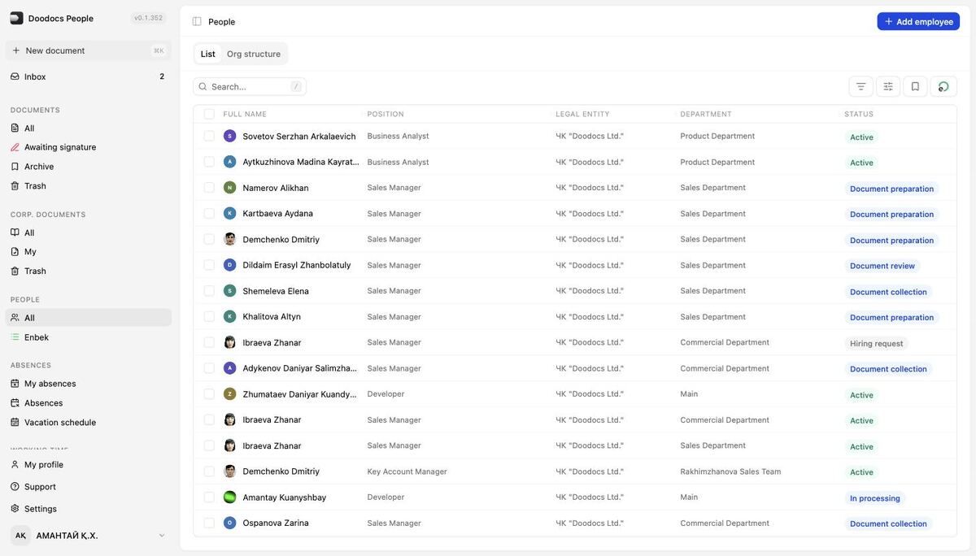The width and height of the screenshot is (976, 556).
Task: Click the Vacation schedule calendar icon
Action: 15,423
